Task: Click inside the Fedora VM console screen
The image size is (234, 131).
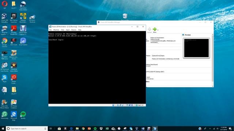Action: (x=97, y=67)
